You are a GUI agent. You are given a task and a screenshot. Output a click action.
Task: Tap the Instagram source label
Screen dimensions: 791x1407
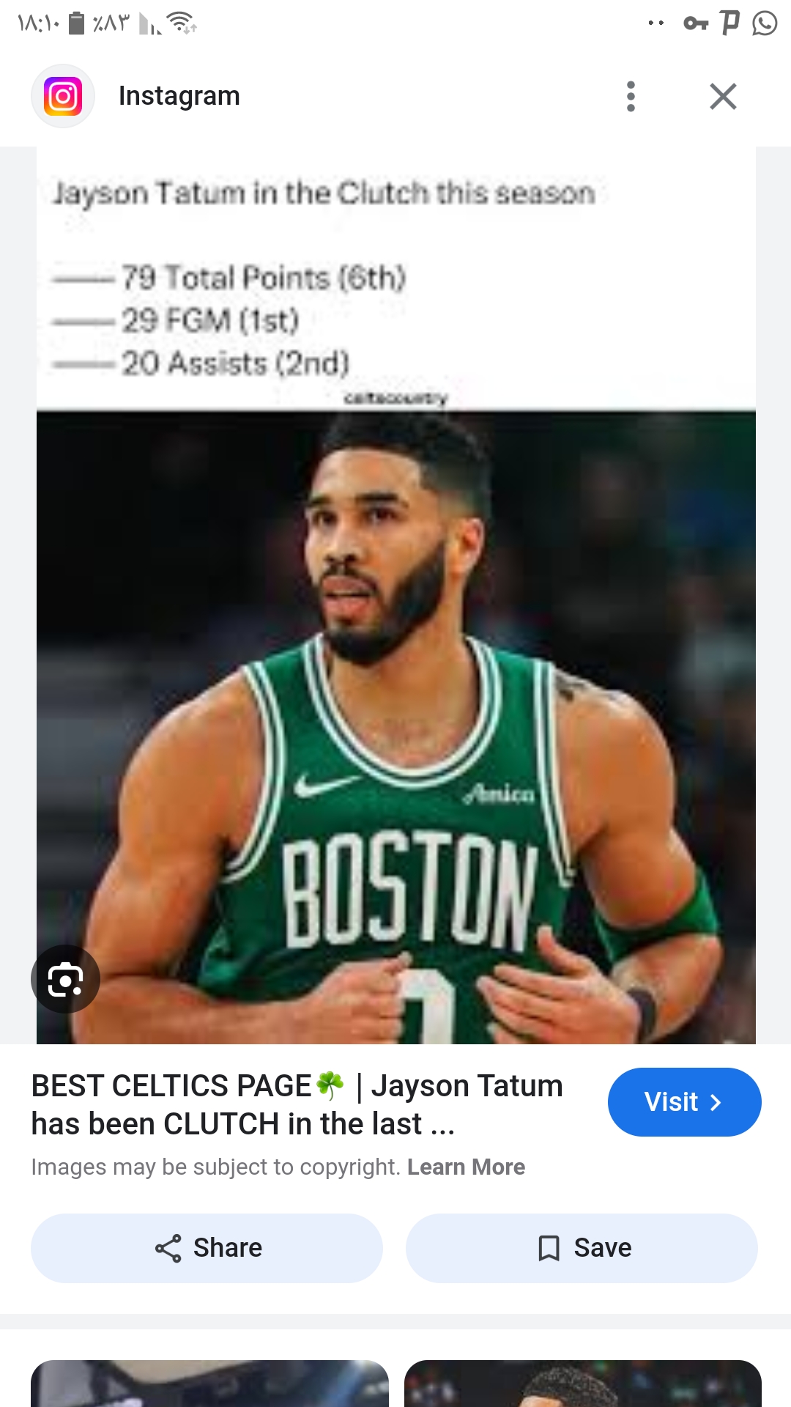click(179, 96)
